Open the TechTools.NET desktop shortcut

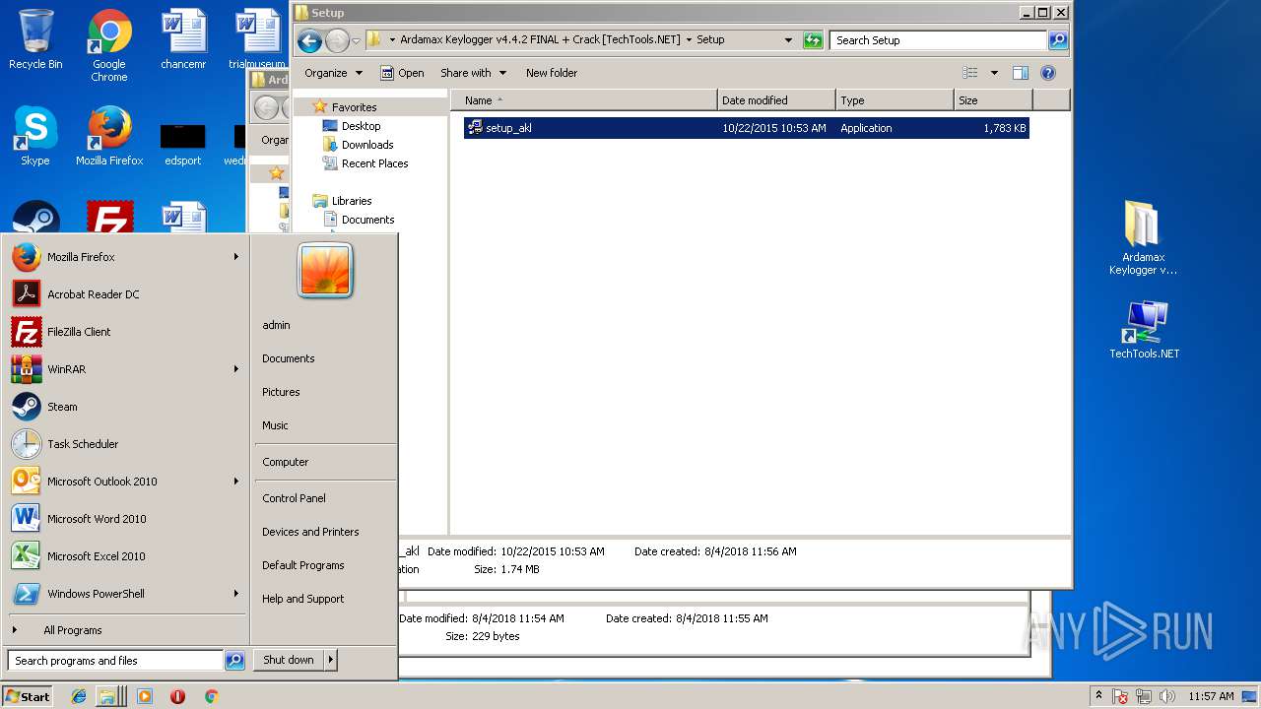[1144, 330]
